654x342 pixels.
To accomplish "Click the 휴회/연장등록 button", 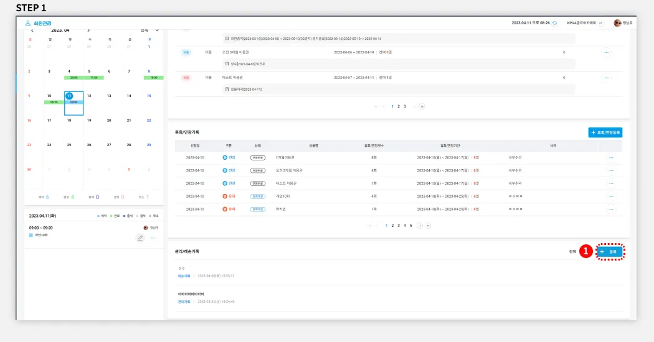I will 605,132.
